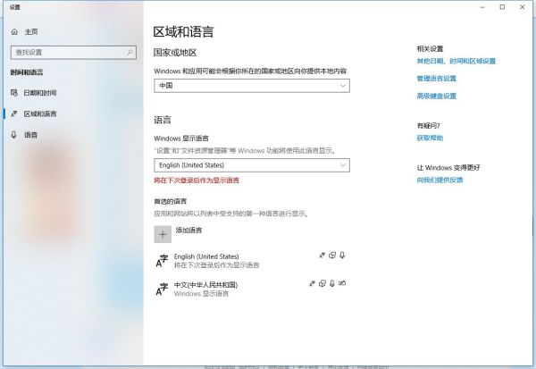536x369 pixels.
Task: Click display language icon on English row
Action: pos(322,256)
